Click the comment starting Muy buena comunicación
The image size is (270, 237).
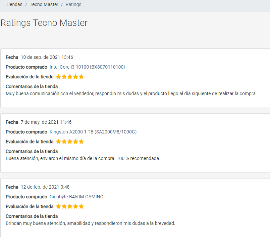(x=130, y=93)
